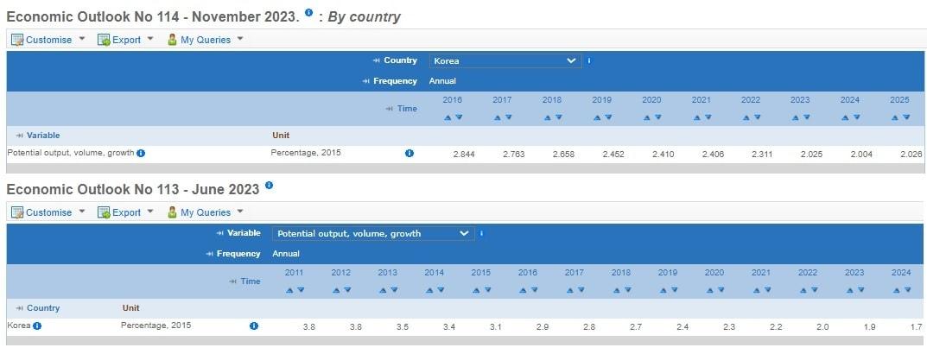Viewport: 927px width, 354px height.
Task: Click the 2020 year header in top table
Action: (x=651, y=100)
